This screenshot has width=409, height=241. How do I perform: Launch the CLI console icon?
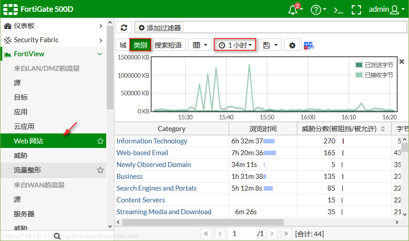click(x=338, y=10)
